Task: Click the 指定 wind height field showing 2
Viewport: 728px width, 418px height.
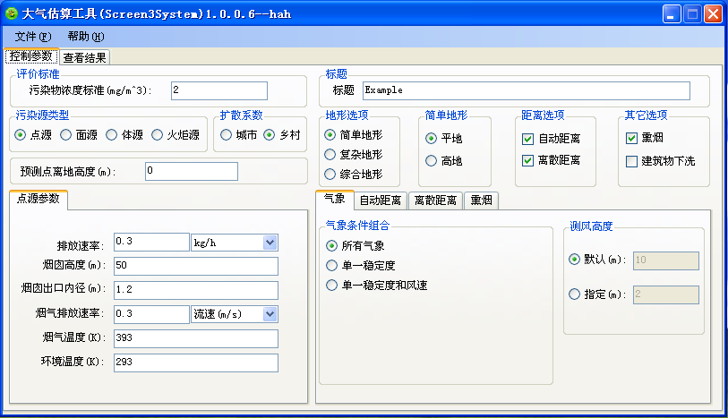Action: coord(666,295)
